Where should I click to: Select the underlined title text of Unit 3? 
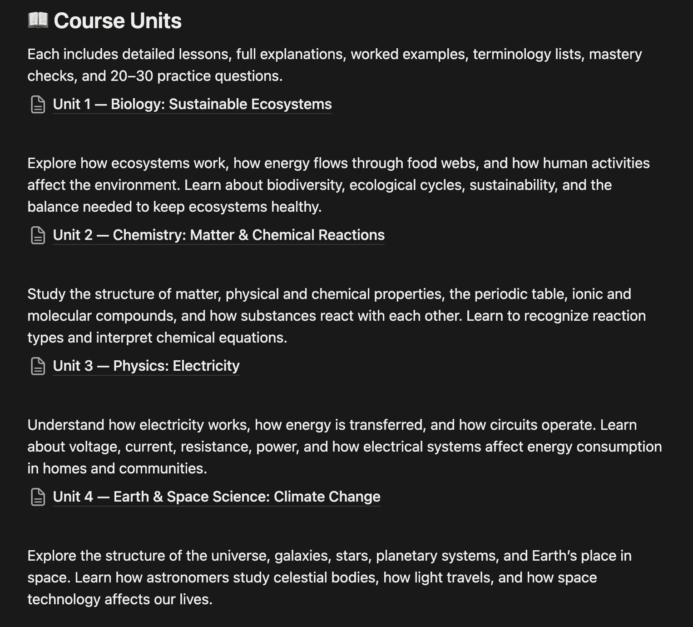[146, 366]
